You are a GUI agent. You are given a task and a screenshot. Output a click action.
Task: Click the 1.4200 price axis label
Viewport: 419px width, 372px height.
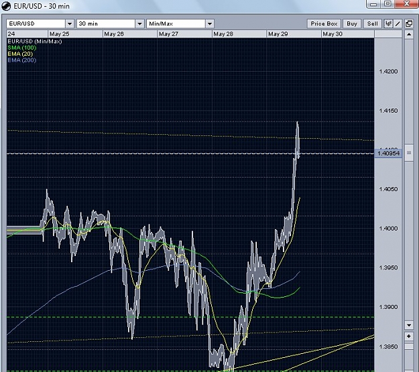coord(388,71)
